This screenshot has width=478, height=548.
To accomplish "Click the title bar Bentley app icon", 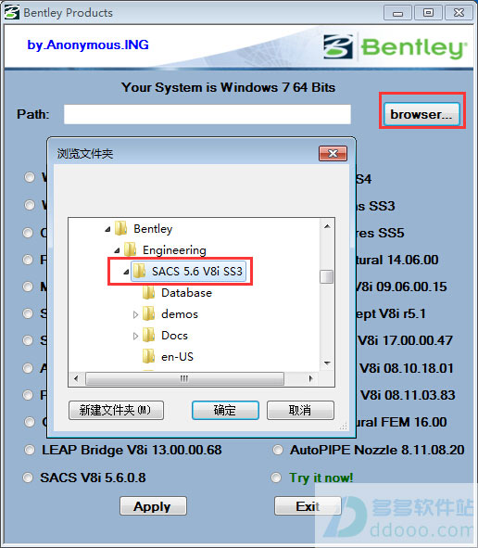I will pos(11,12).
